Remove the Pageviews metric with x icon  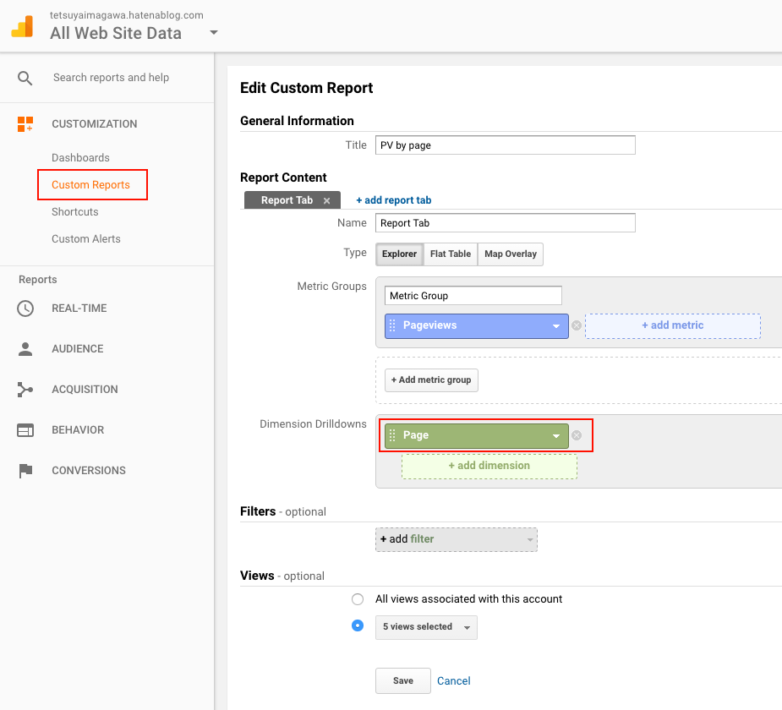[x=577, y=325]
